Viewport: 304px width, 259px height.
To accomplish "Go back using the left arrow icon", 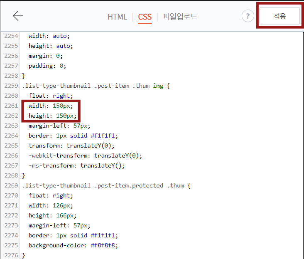I will point(18,16).
